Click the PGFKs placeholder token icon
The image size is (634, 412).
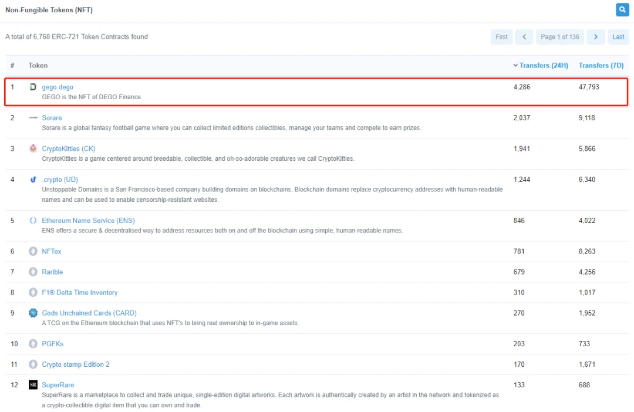pyautogui.click(x=33, y=344)
